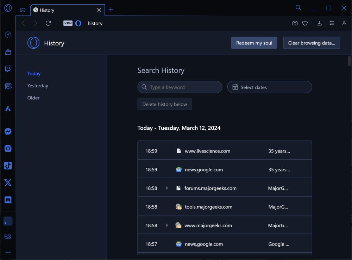Screen dimensions: 352x260
Task: Select the History tab
Action: (x=68, y=10)
